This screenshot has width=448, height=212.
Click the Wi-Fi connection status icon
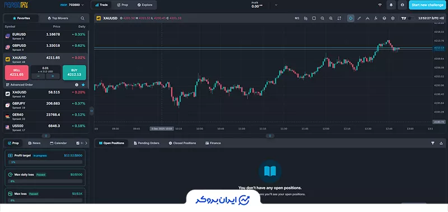(x=380, y=5)
